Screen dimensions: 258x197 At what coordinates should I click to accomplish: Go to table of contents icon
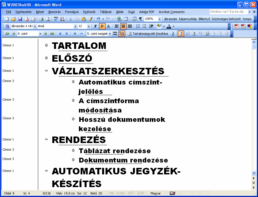[173, 34]
